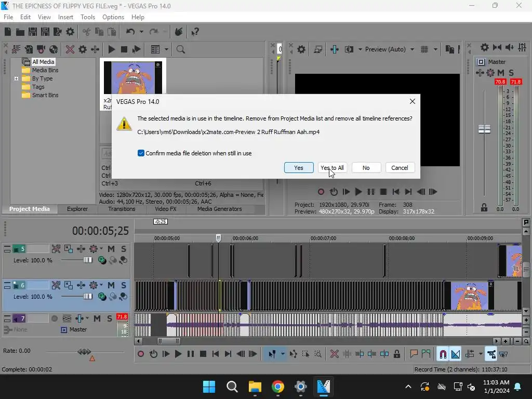Open project Properties gear icon
Viewport: 532px width, 399px height.
click(x=70, y=32)
